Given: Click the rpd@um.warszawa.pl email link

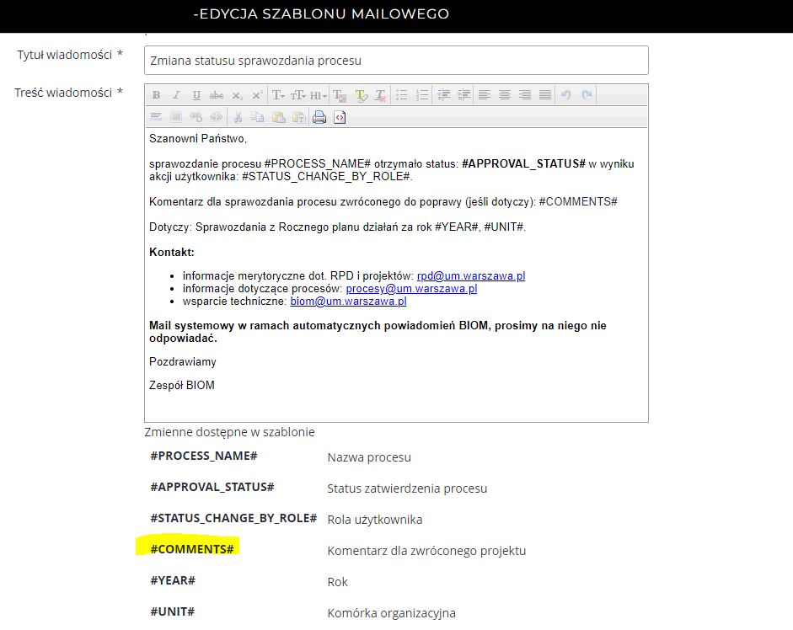Looking at the screenshot, I should [471, 275].
